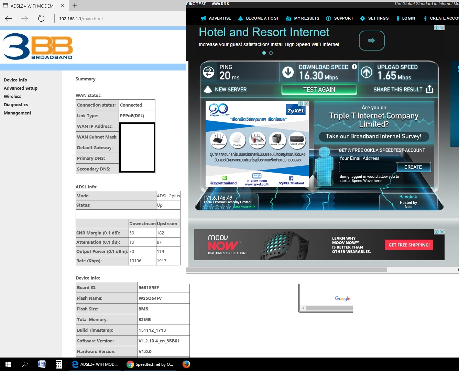Image resolution: width=459 pixels, height=373 pixels.
Task: Open the download speed info icon
Action: (354, 67)
